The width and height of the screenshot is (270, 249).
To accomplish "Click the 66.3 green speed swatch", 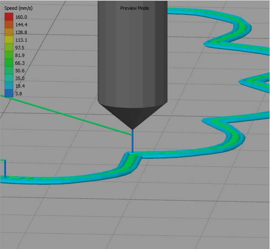I will [9, 63].
